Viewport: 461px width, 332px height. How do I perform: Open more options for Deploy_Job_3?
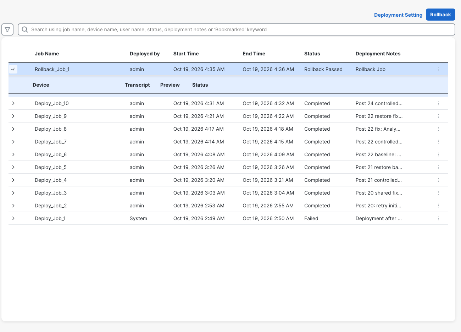[x=438, y=193]
